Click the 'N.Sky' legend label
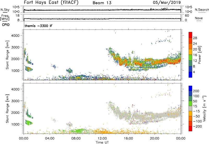209x144 pixels. (x=5, y=10)
